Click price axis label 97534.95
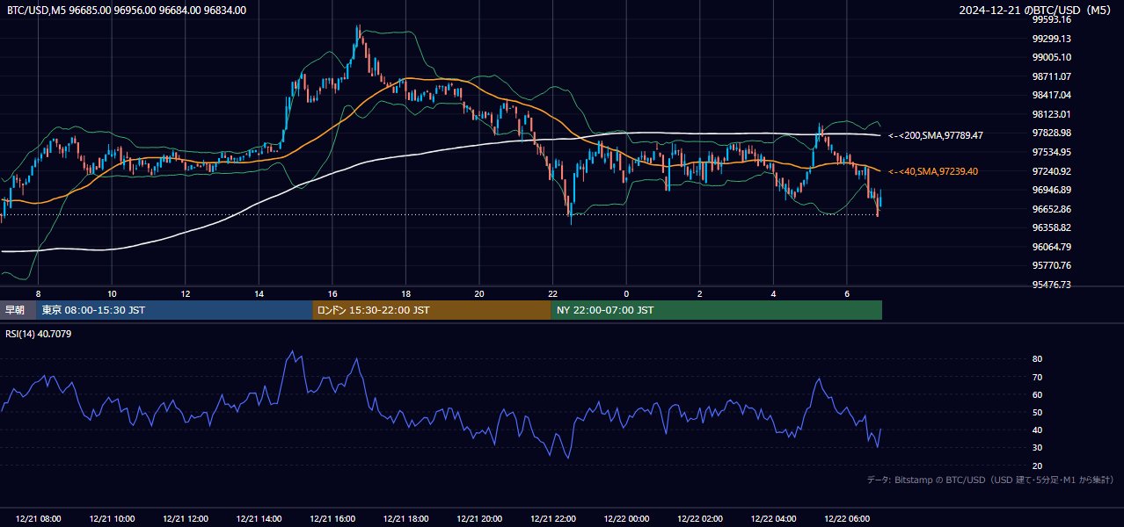The width and height of the screenshot is (1124, 527). pyautogui.click(x=1051, y=152)
